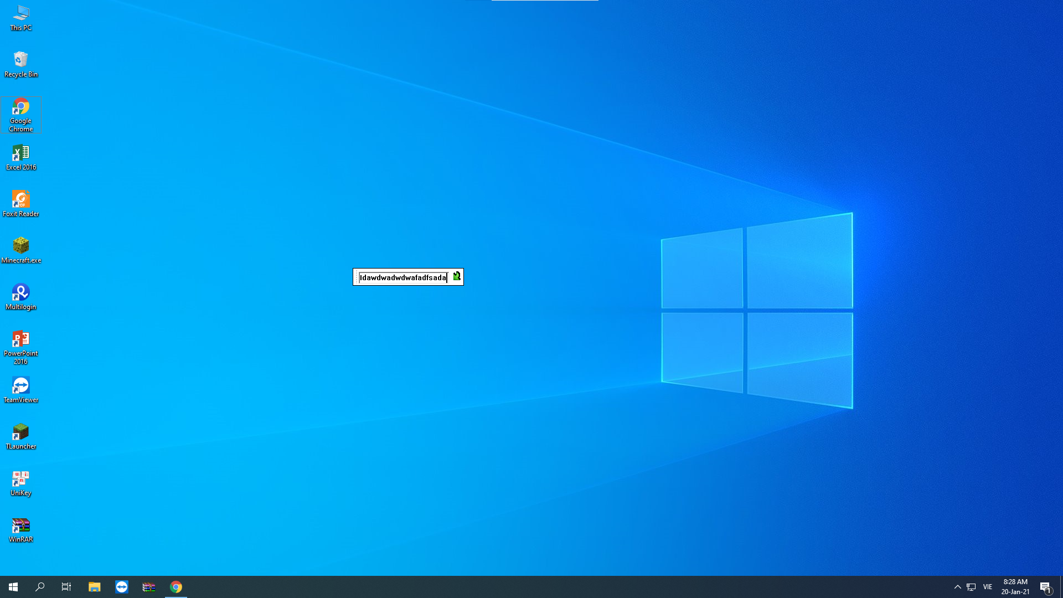
Task: Open Windows Start menu
Action: pyautogui.click(x=12, y=586)
